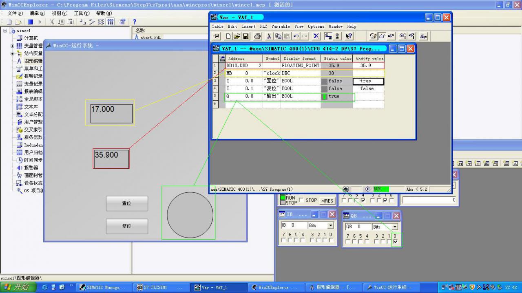Collapse the wincc1 project root node
The width and height of the screenshot is (522, 293).
click(5, 31)
